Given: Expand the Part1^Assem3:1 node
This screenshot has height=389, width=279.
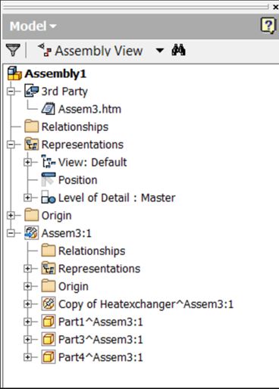Looking at the screenshot, I should [x=27, y=322].
